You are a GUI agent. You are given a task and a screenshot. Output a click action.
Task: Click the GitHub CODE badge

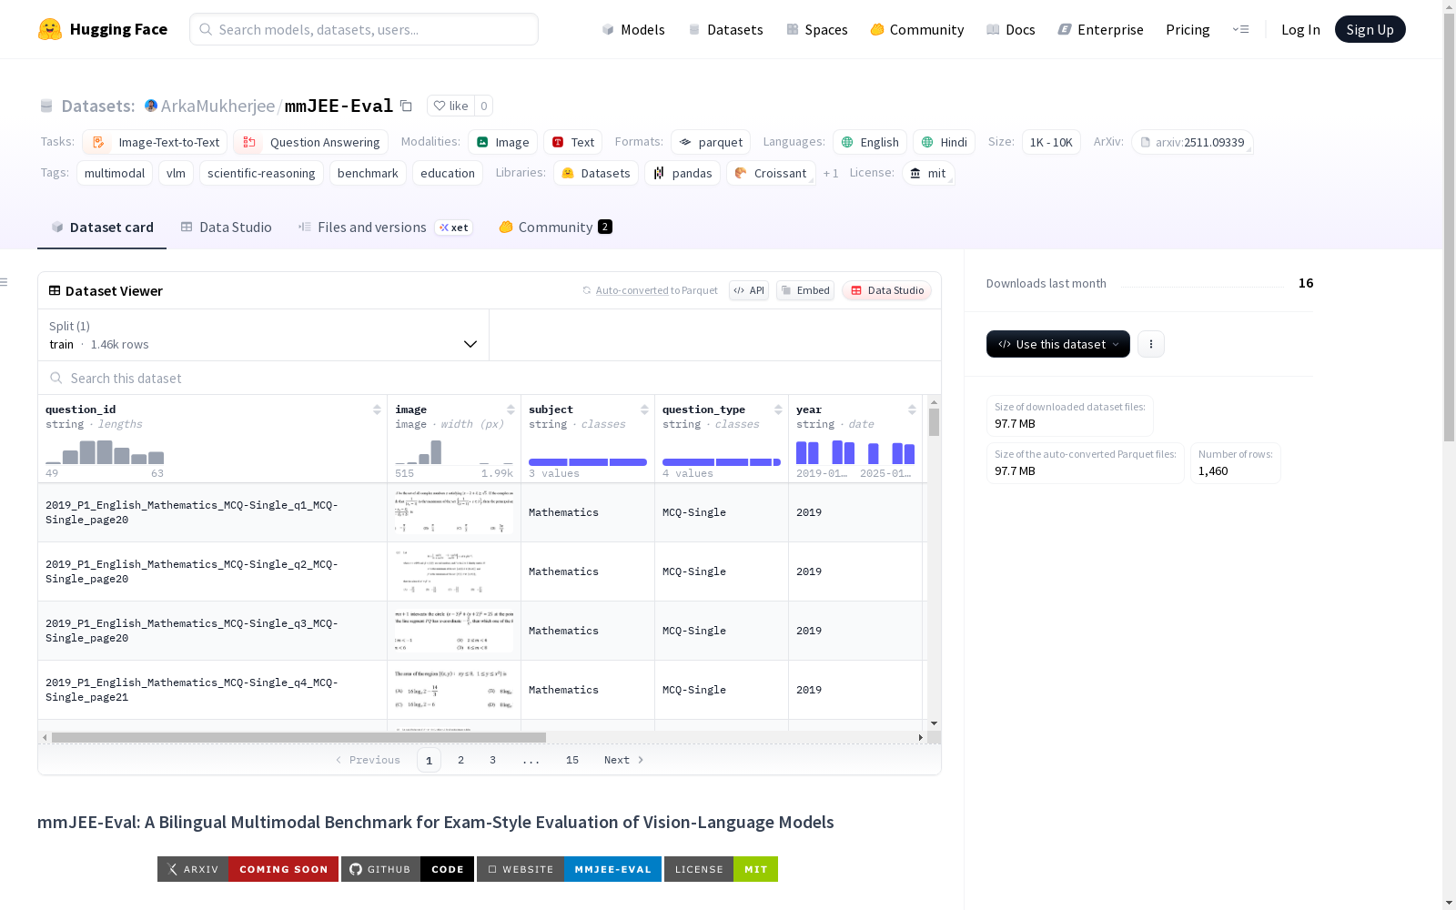tap(408, 869)
